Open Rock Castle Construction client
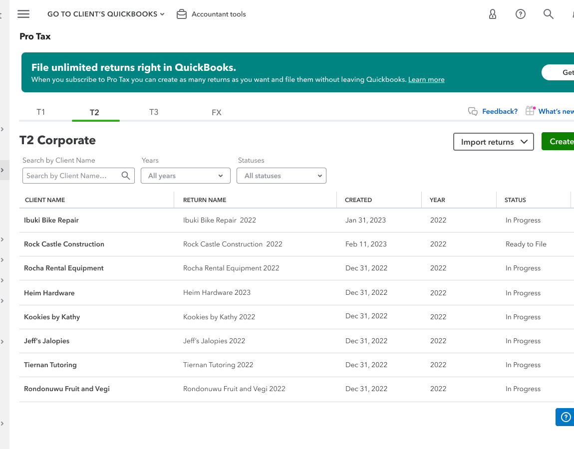Viewport: 574px width, 449px height. coord(64,244)
